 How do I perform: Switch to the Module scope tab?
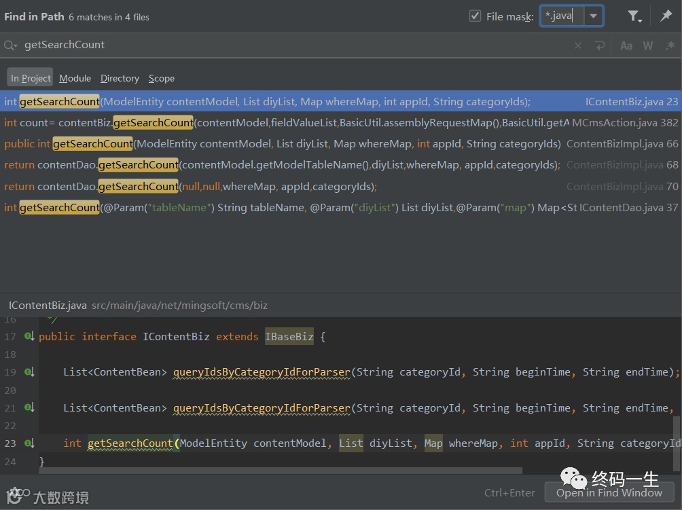(x=75, y=78)
